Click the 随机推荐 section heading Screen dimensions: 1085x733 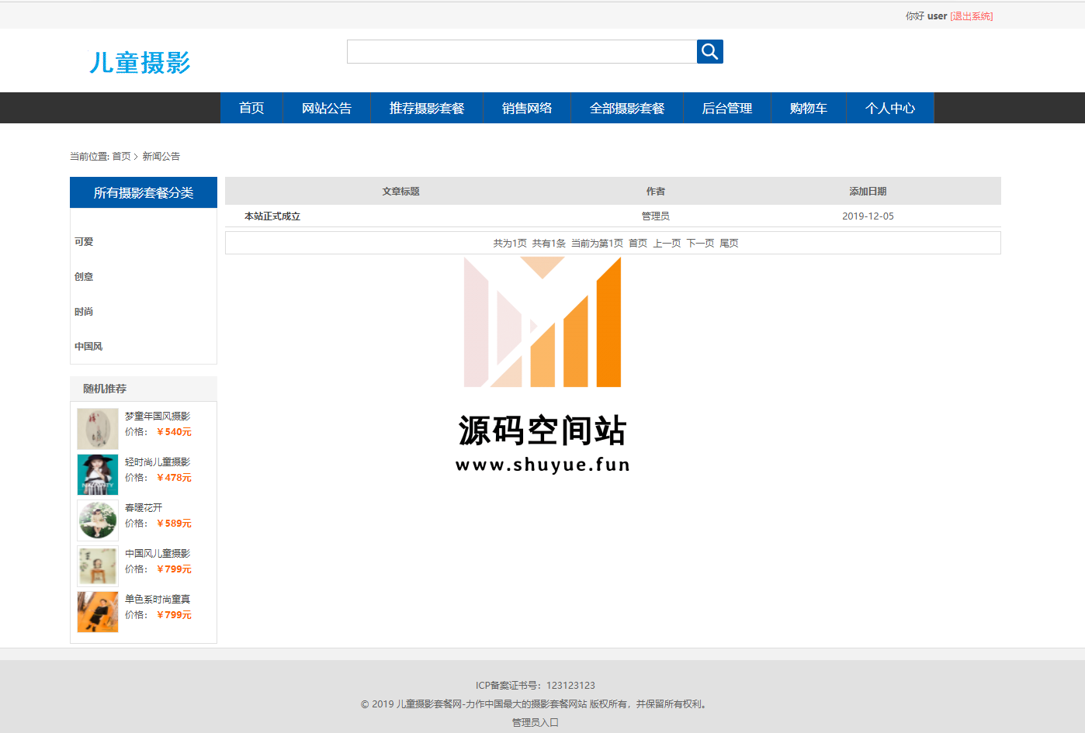pyautogui.click(x=105, y=389)
